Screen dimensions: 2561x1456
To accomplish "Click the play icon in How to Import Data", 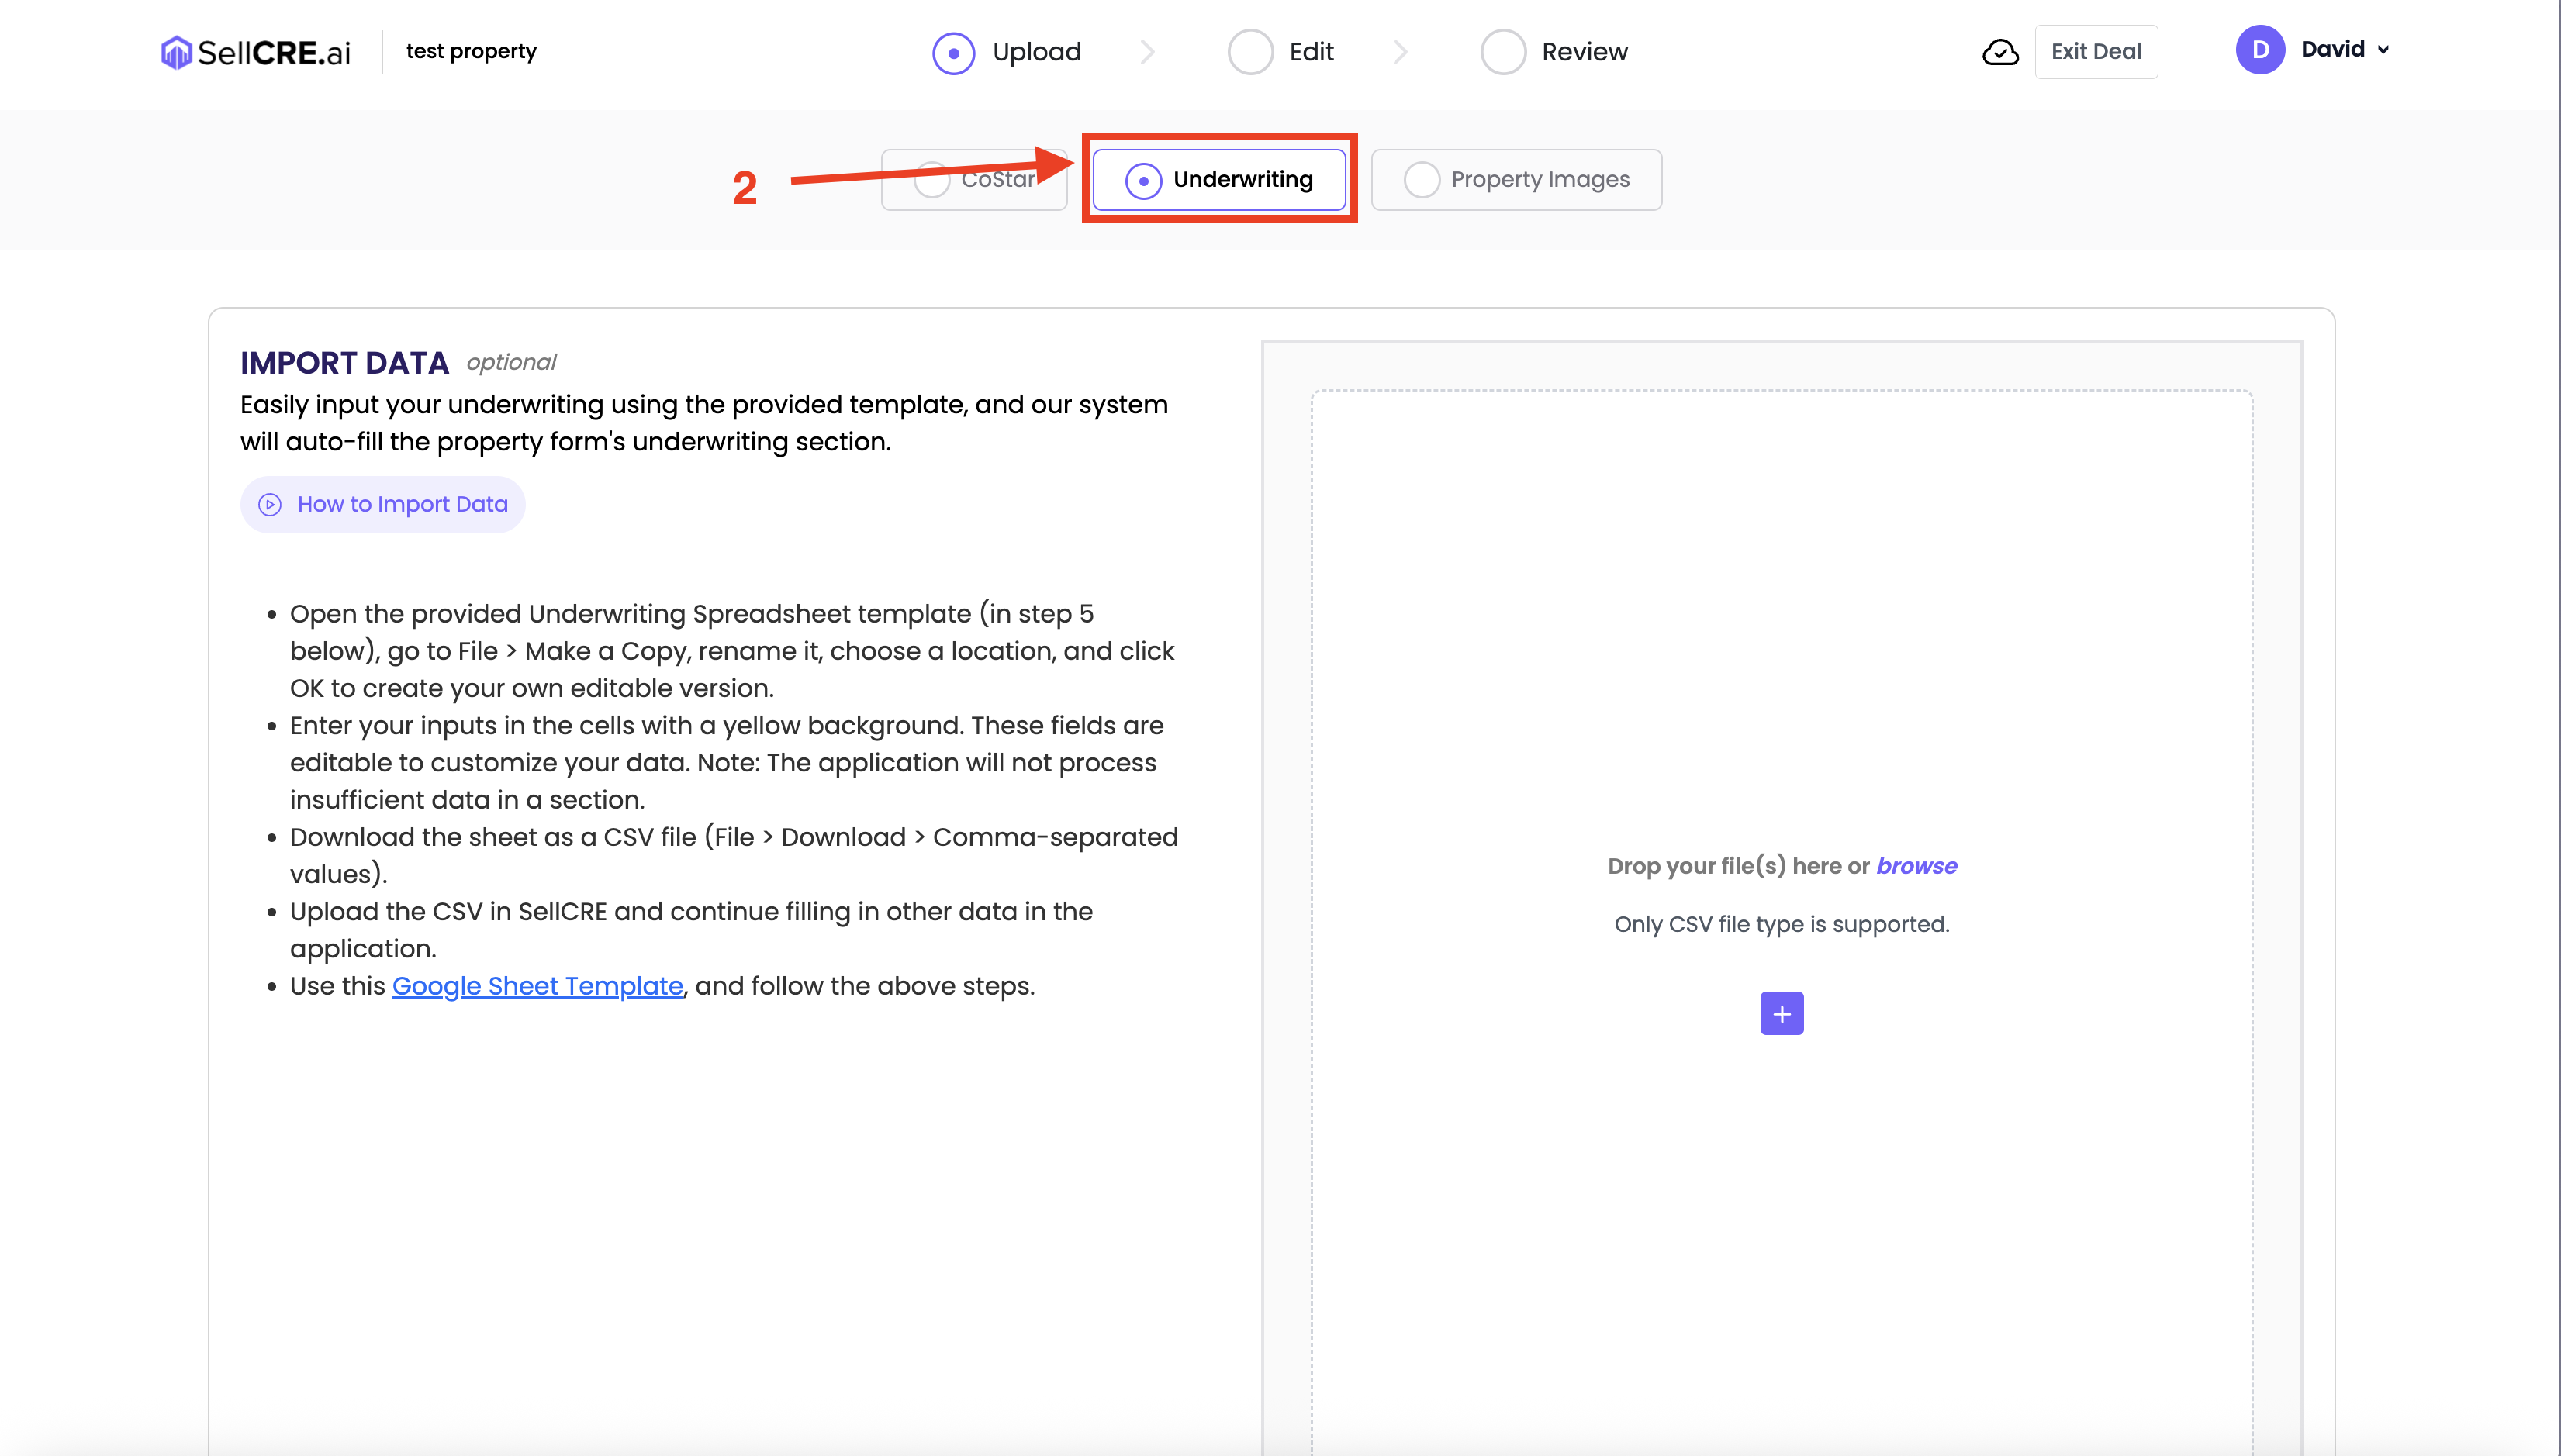I will tap(270, 505).
